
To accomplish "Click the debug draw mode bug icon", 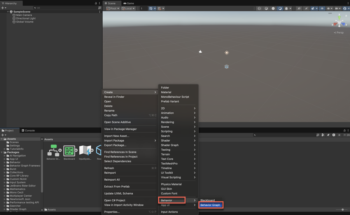I will tap(286, 8).
